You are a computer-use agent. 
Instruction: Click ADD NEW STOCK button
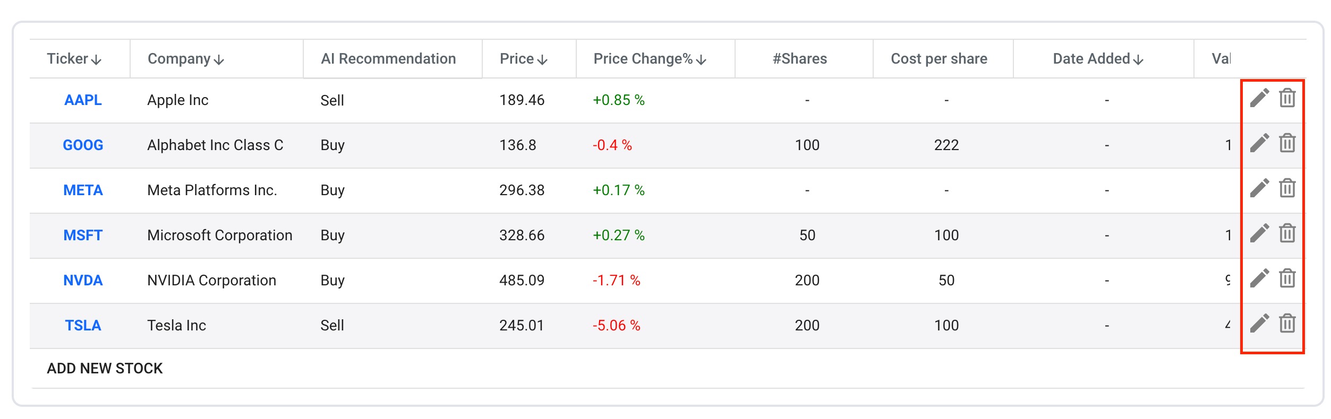click(x=105, y=369)
